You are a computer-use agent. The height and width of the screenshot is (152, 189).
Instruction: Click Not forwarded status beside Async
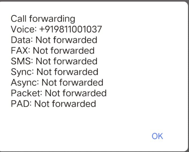(72, 83)
